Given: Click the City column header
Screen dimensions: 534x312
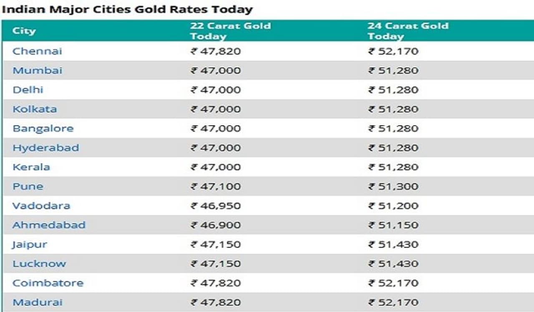Looking at the screenshot, I should pos(24,31).
